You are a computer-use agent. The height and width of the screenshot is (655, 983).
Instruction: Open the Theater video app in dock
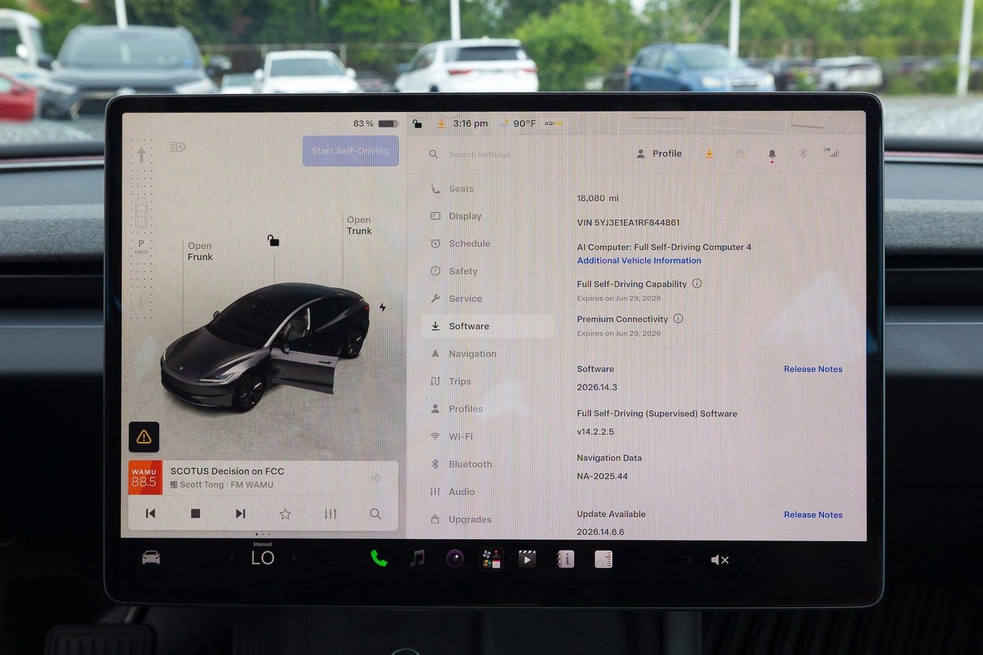(x=527, y=559)
